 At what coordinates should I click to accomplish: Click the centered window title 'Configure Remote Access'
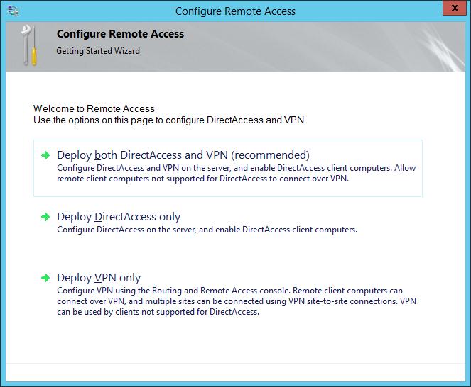(x=235, y=11)
